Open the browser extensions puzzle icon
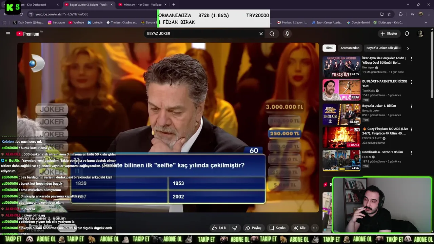 (401, 14)
